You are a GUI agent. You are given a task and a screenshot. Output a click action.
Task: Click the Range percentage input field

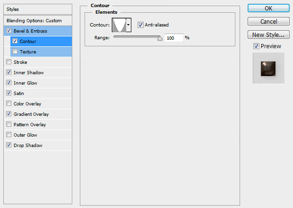pos(173,38)
